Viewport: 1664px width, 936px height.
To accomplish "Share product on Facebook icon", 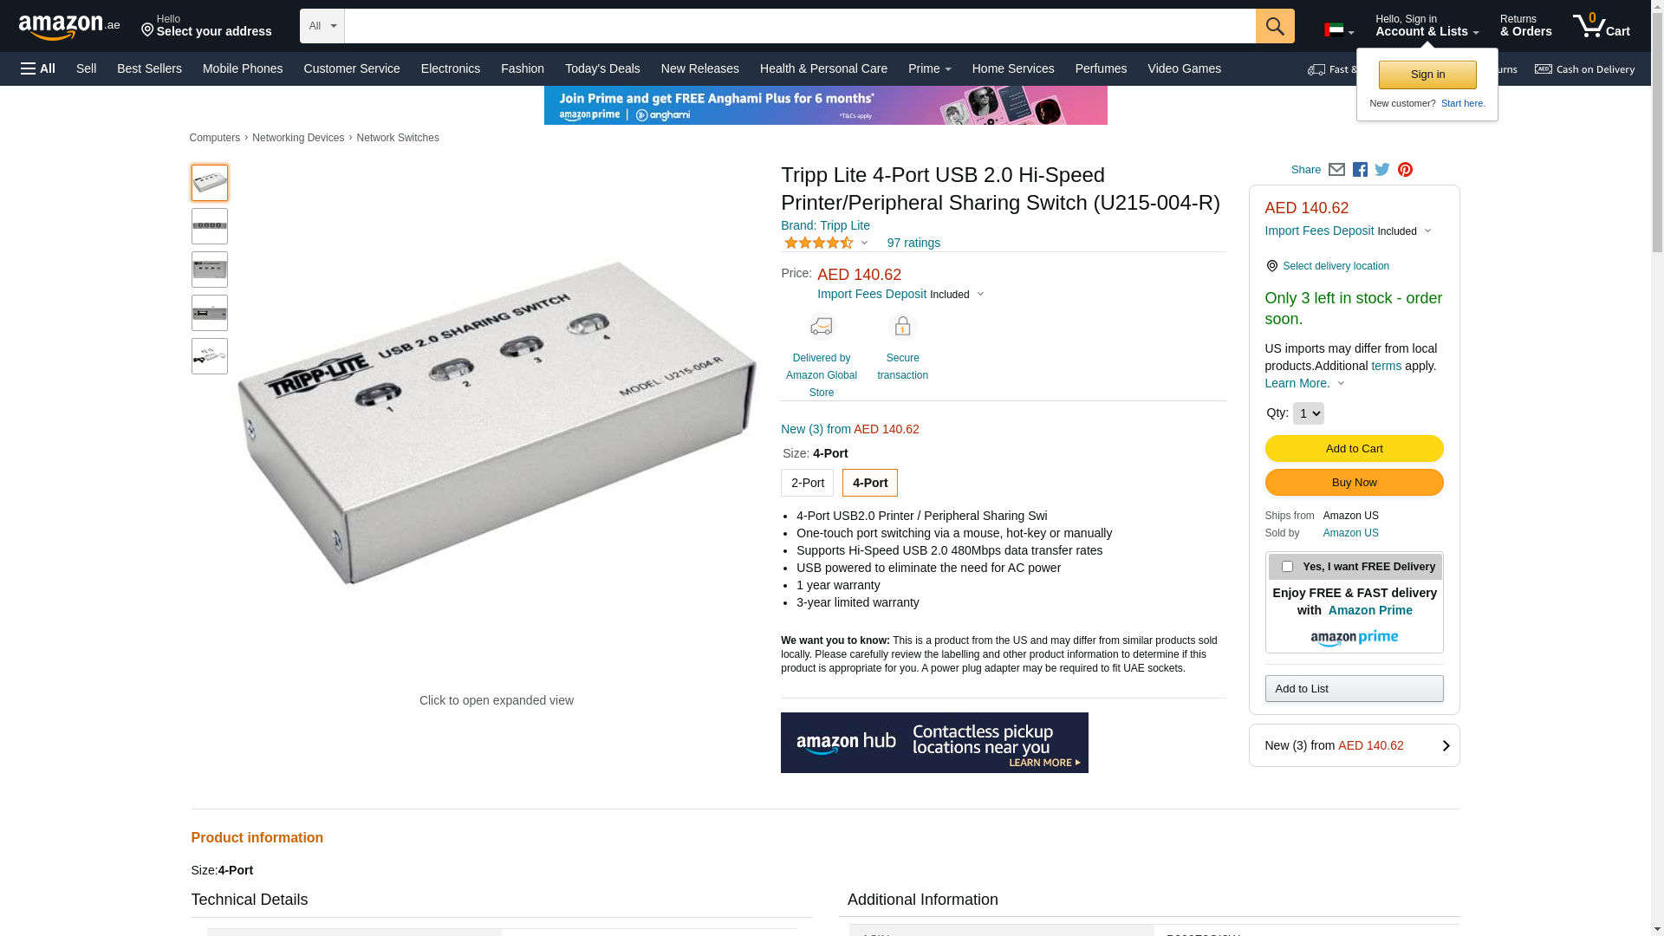I will click(x=1360, y=170).
